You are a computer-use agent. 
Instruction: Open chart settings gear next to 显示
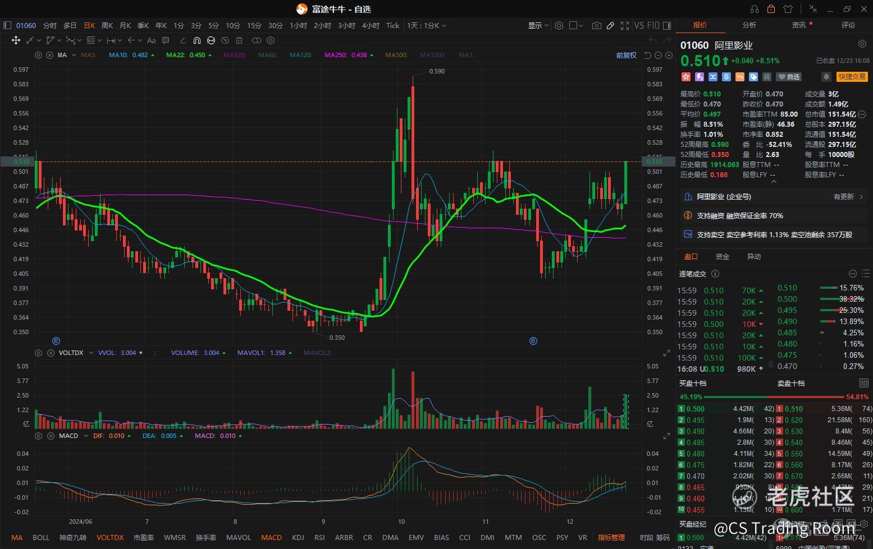[x=559, y=25]
